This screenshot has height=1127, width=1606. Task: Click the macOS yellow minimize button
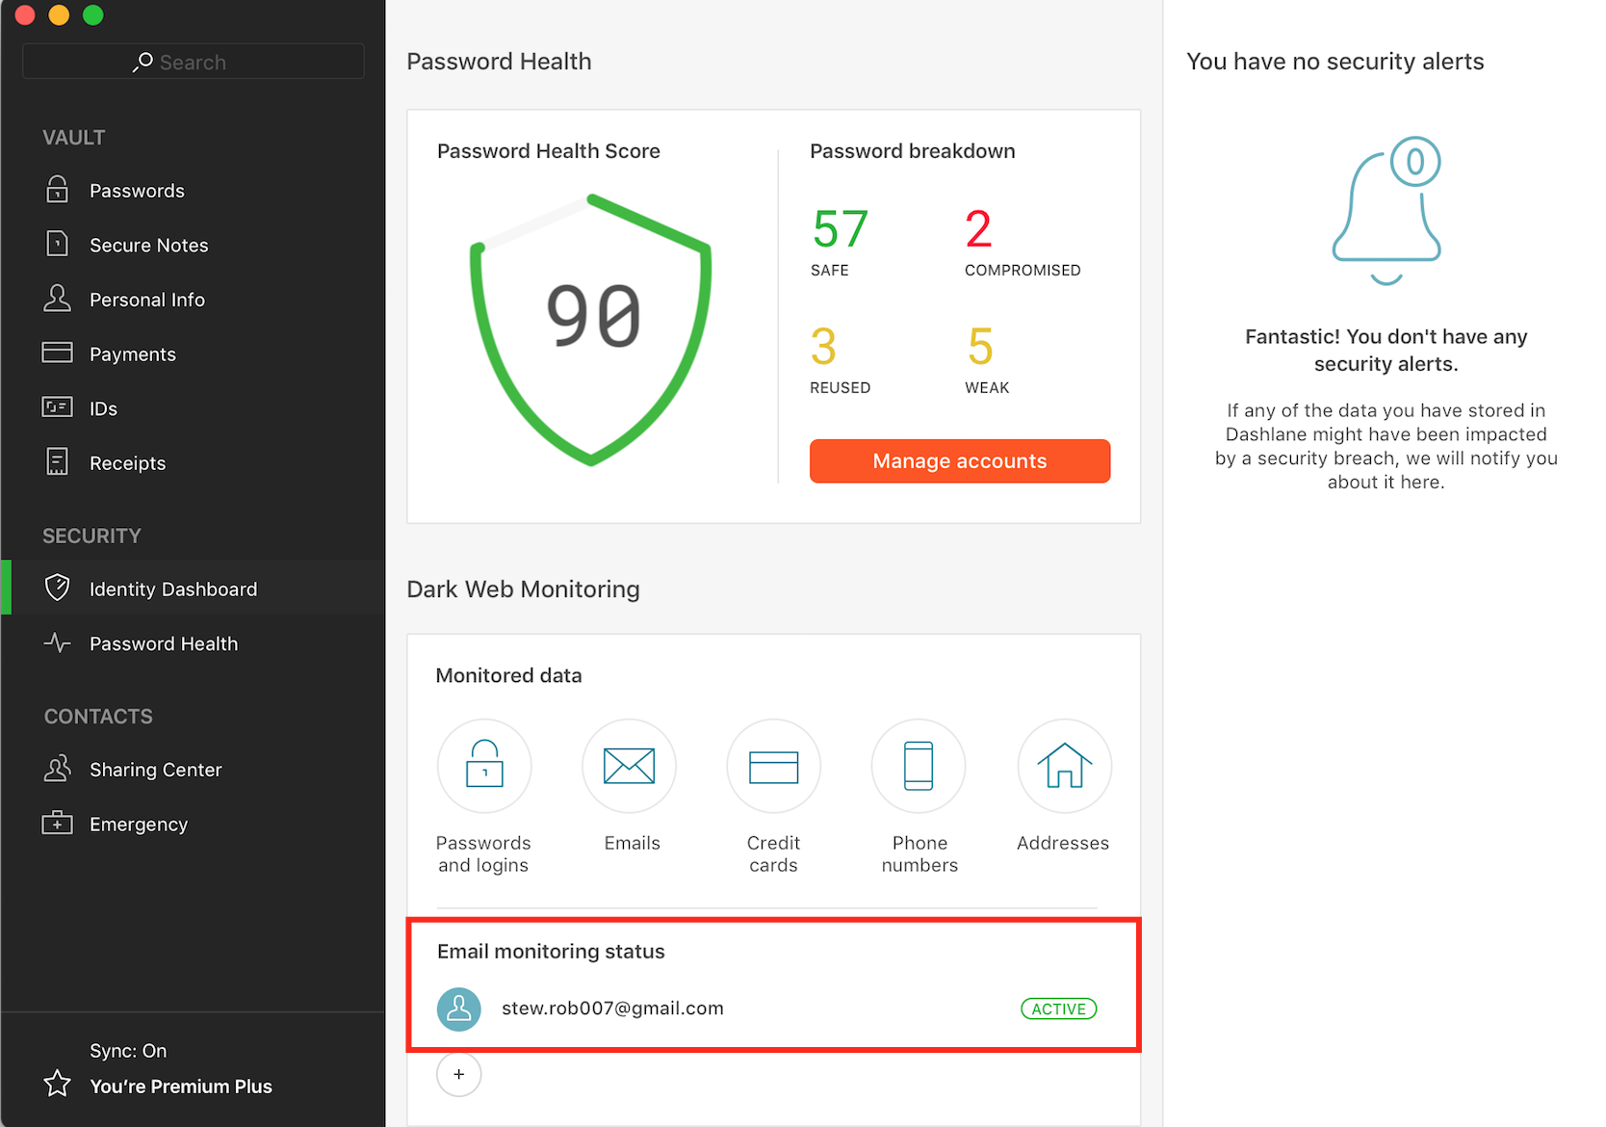coord(59,14)
